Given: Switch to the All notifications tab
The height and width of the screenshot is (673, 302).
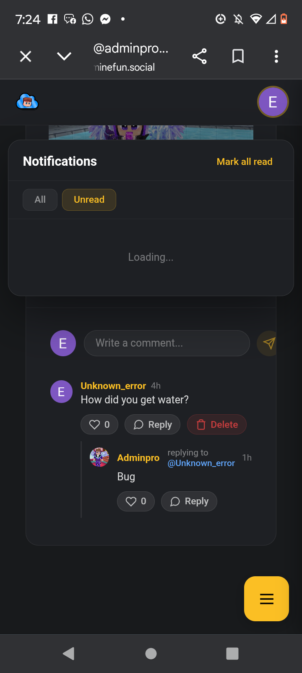Looking at the screenshot, I should (40, 199).
